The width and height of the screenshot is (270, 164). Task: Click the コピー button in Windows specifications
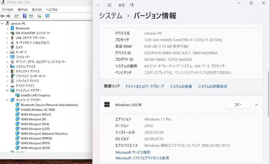tap(238, 105)
